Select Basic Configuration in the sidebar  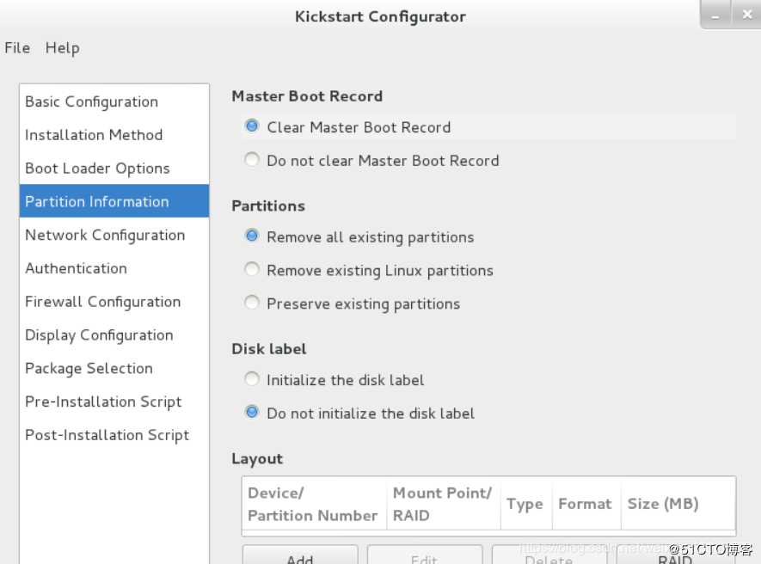pyautogui.click(x=114, y=102)
